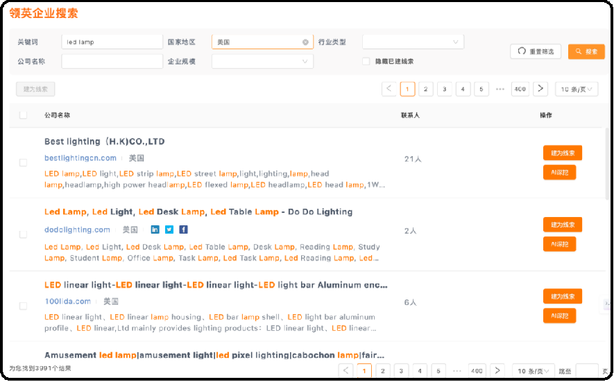Viewport: 614px width, 382px height.
Task: Select page 5 in top pagination
Action: point(481,89)
